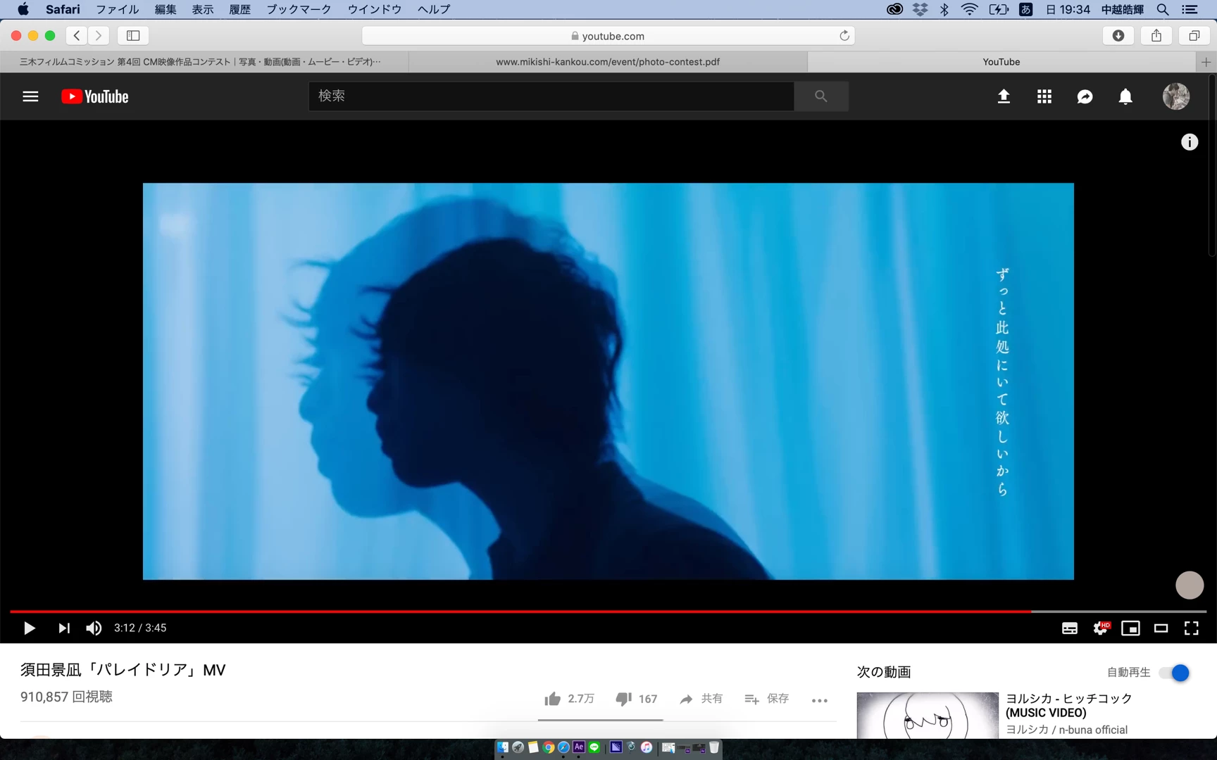This screenshot has width=1217, height=760.
Task: Reload the page in Safari
Action: coord(844,36)
